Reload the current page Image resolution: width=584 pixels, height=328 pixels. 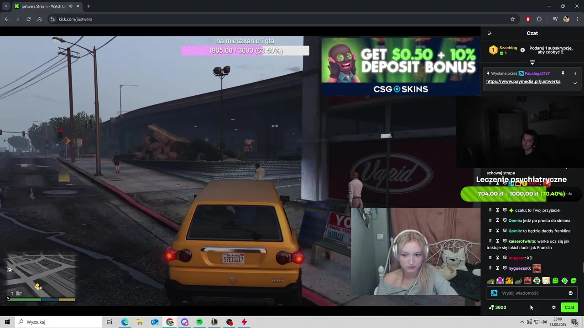pyautogui.click(x=28, y=19)
